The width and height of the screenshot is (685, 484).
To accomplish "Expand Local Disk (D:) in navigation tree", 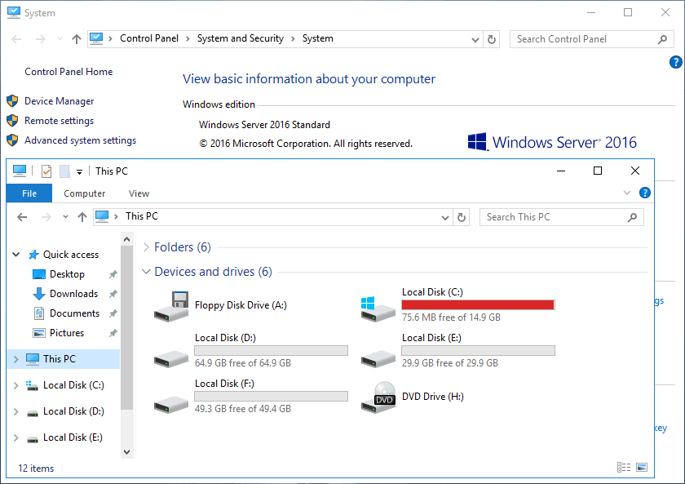I will coord(17,411).
